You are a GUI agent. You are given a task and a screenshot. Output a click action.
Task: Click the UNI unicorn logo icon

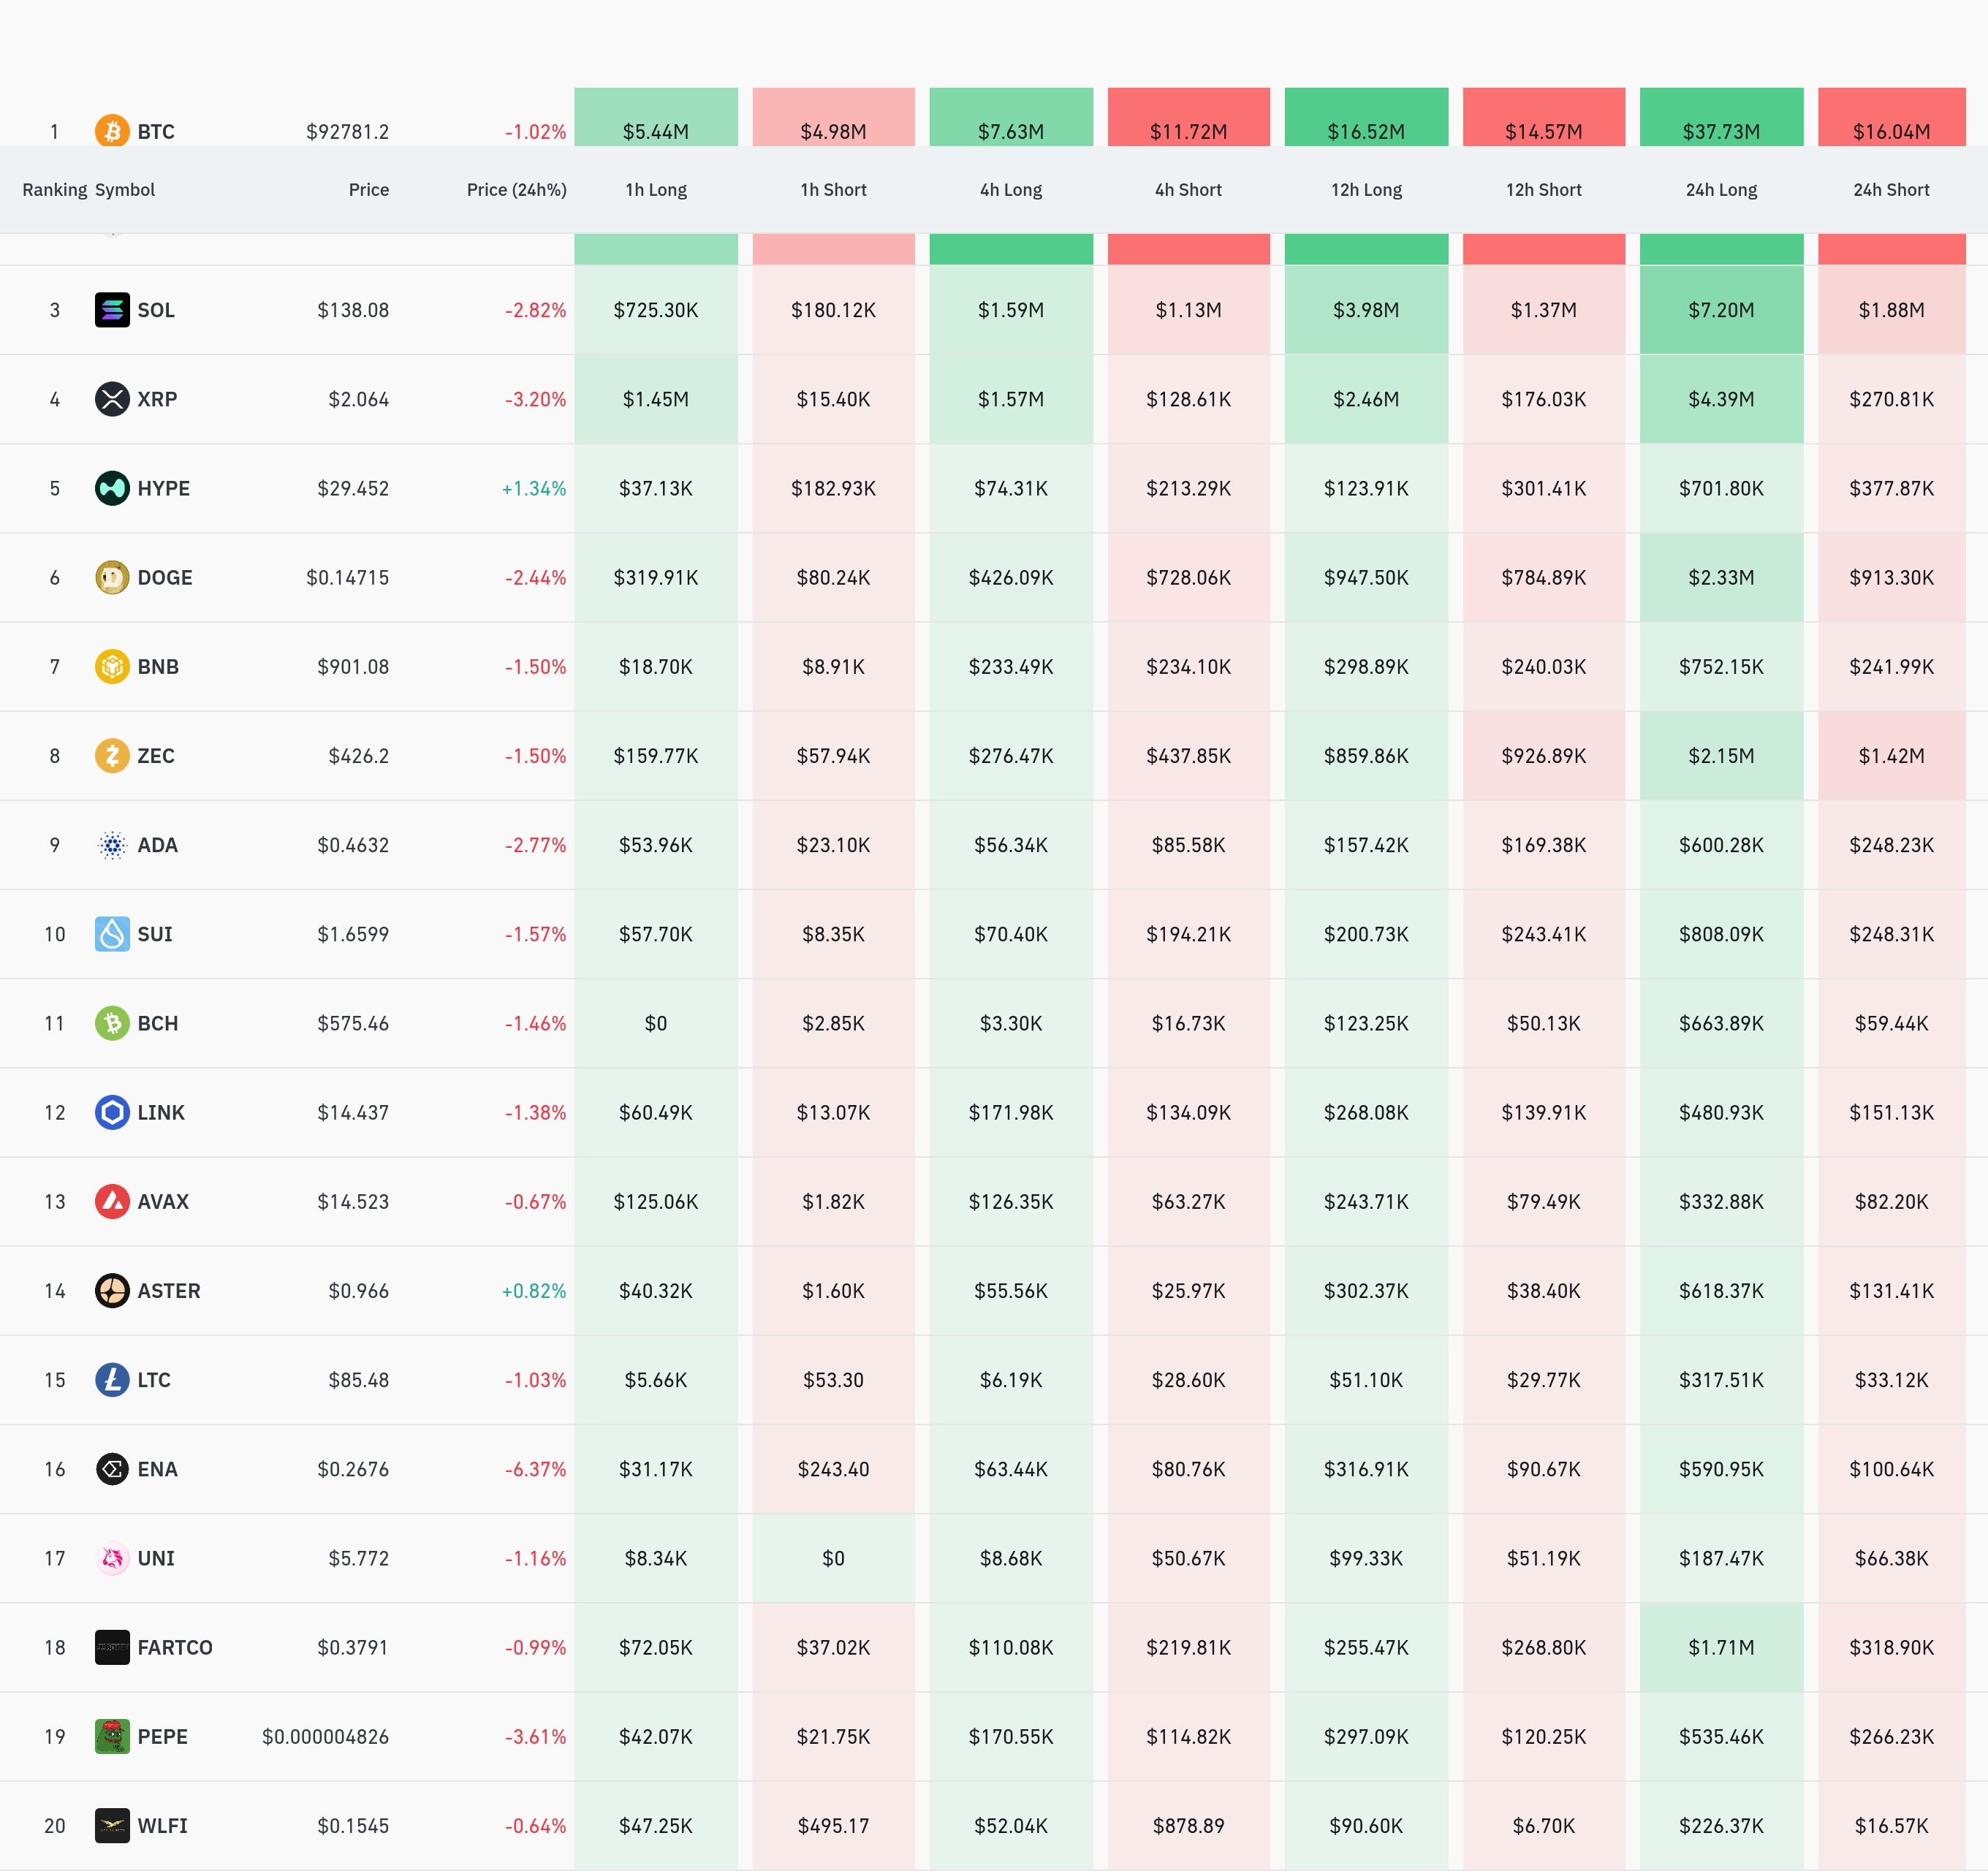click(x=112, y=1558)
